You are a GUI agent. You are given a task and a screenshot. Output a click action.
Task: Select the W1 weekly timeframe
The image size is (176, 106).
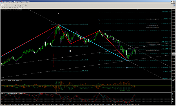pyautogui.click(x=20, y=8)
